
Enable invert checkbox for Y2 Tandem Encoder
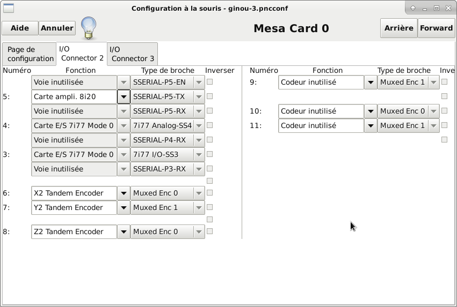209,207
